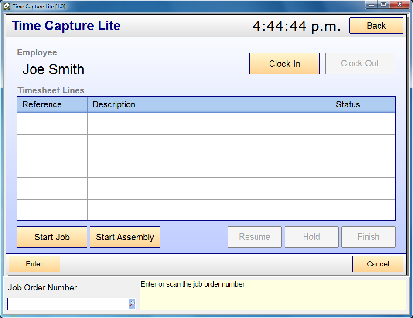Click the Timesheet Lines label

coord(51,90)
